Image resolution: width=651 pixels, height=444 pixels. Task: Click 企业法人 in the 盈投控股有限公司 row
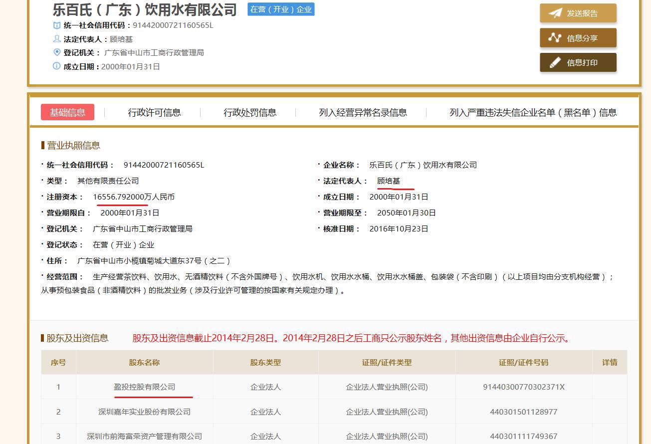(266, 387)
